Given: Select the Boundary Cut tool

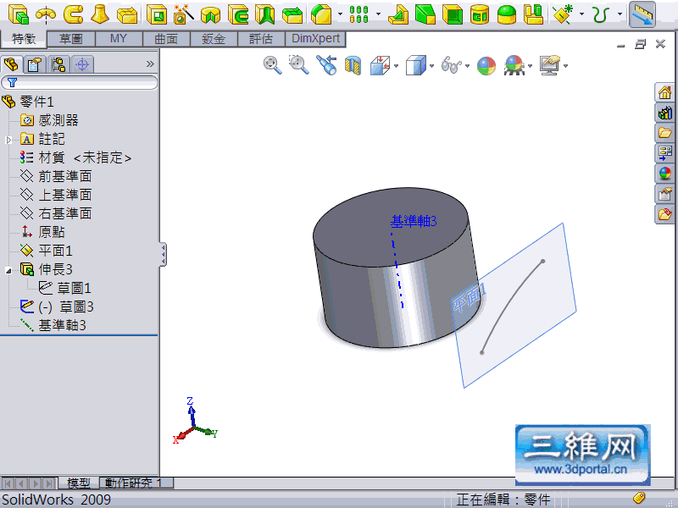Looking at the screenshot, I should pyautogui.click(x=292, y=14).
